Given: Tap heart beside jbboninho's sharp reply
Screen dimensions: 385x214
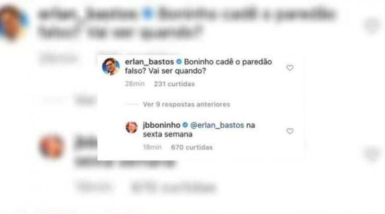Looking at the screenshot, I should coord(290,131).
